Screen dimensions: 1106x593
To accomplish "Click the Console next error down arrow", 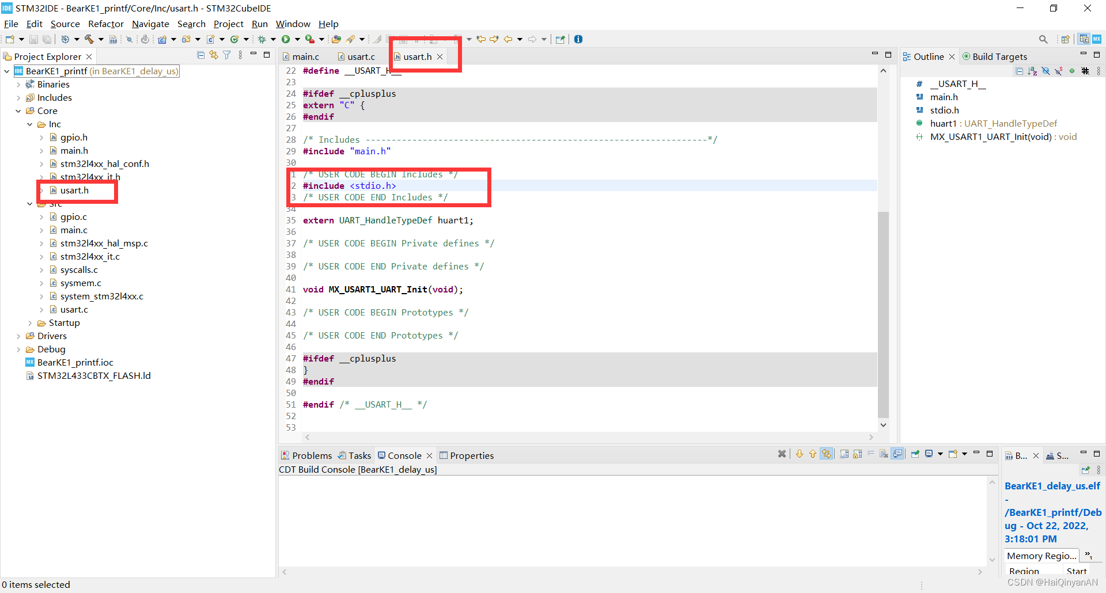I will (800, 454).
